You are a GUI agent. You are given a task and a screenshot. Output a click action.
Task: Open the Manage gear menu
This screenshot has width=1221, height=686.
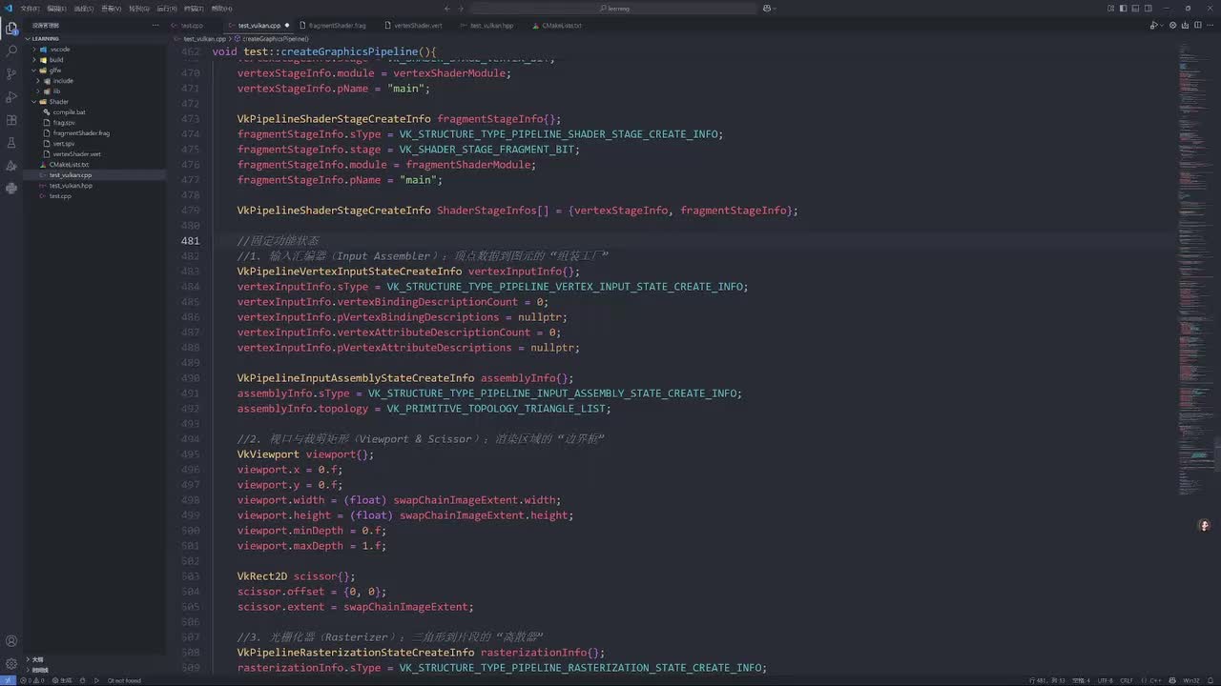[x=11, y=663]
